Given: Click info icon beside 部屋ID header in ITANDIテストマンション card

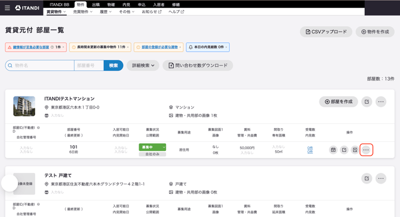Looking at the screenshot, I should [39, 128].
